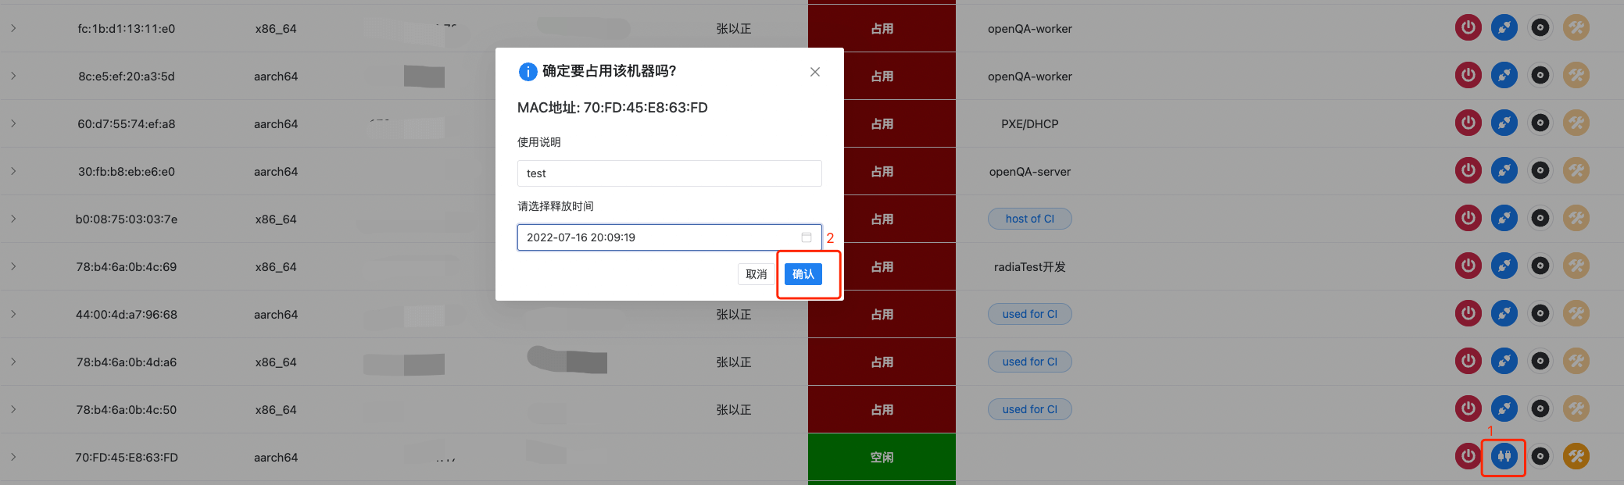Focus the 使用说明 text field containing test

pyautogui.click(x=669, y=173)
